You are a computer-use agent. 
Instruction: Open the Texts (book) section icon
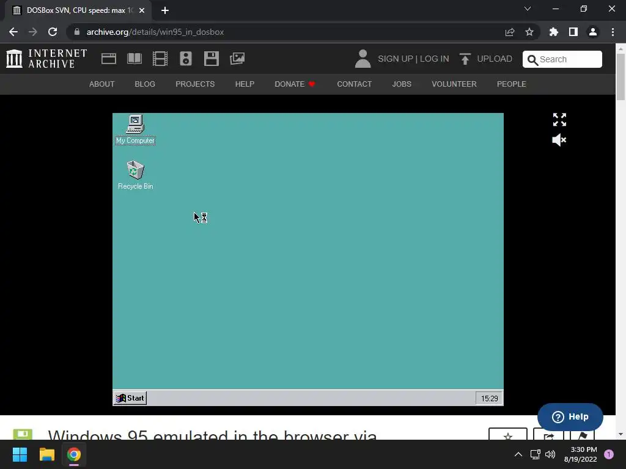tap(134, 59)
